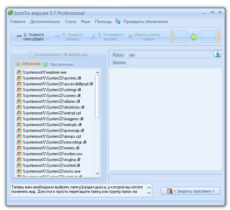
Task: Click the Закрыть программу button
Action: (191, 191)
